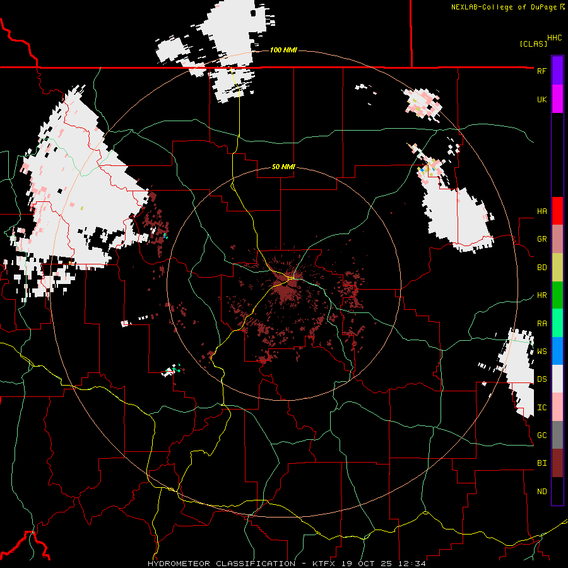The image size is (568, 568).
Task: Click the RF legend label
Action: 541,71
